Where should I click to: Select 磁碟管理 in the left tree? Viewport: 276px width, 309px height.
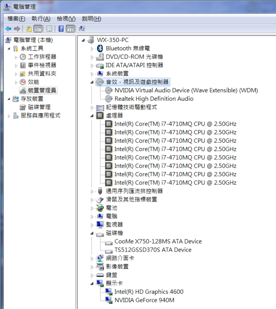[x=39, y=107]
